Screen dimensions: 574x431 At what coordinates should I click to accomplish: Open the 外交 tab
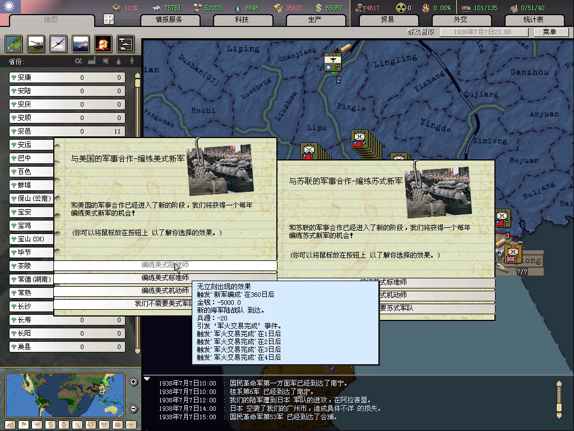460,20
